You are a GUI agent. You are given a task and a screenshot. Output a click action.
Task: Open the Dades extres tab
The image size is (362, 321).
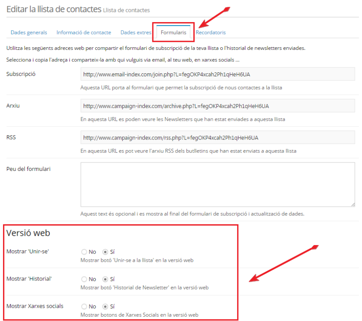click(x=136, y=32)
